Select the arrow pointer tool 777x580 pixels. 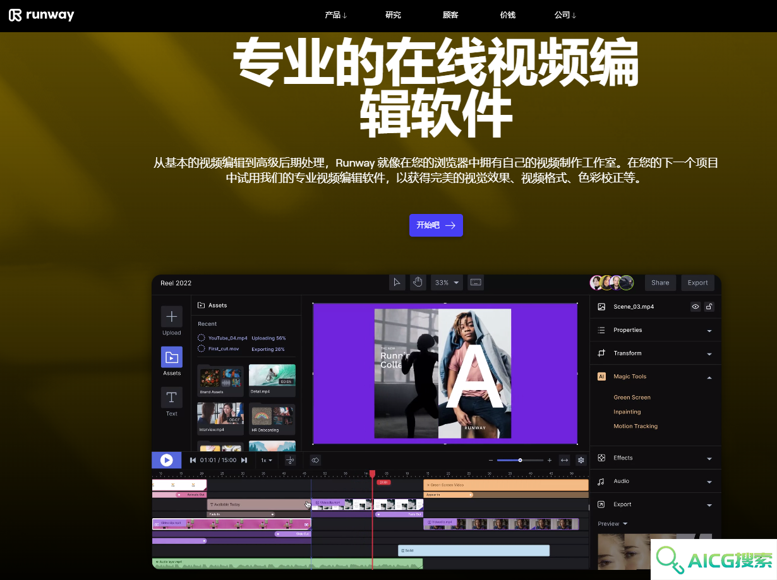tap(397, 283)
